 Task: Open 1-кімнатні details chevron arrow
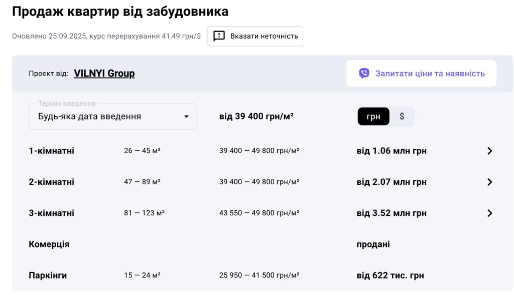[x=490, y=151]
